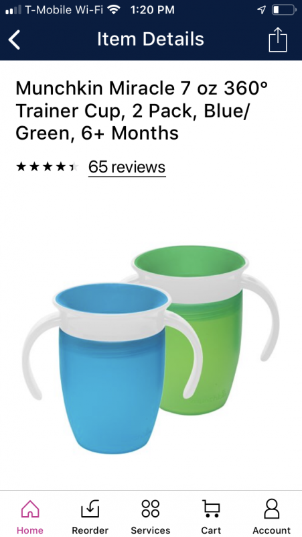Select the Services tab label
This screenshot has width=302, height=537.
click(151, 530)
